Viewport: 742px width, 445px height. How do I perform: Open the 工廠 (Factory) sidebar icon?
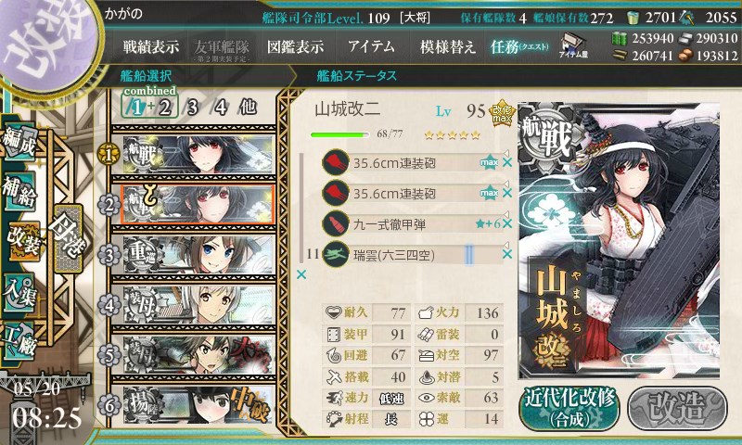coord(19,341)
